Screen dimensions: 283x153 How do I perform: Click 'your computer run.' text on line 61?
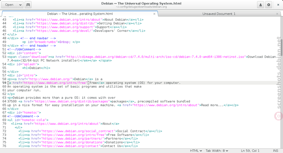(x=24, y=90)
